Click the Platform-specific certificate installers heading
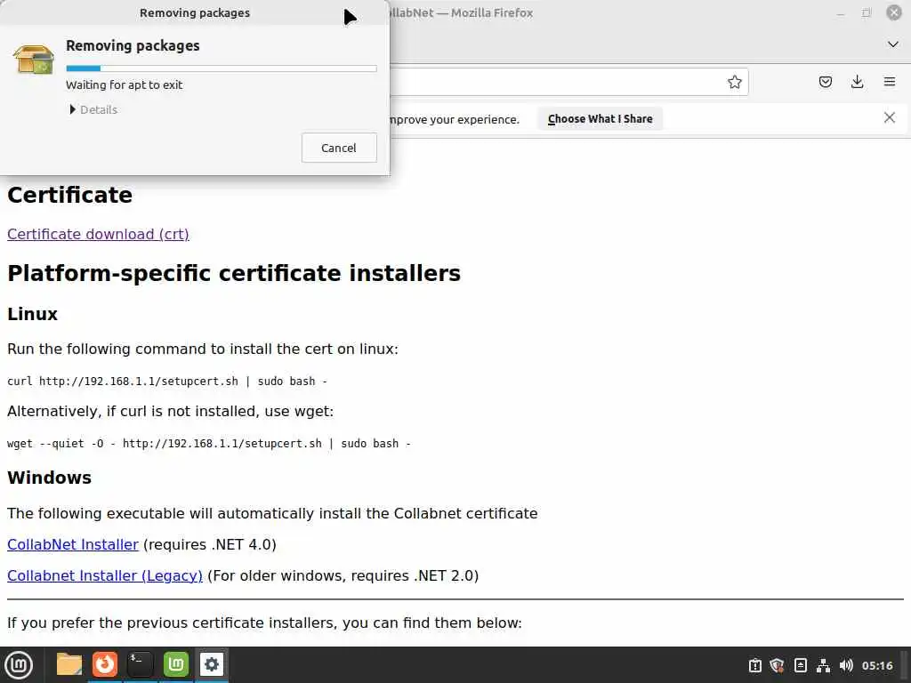This screenshot has width=911, height=683. [234, 273]
